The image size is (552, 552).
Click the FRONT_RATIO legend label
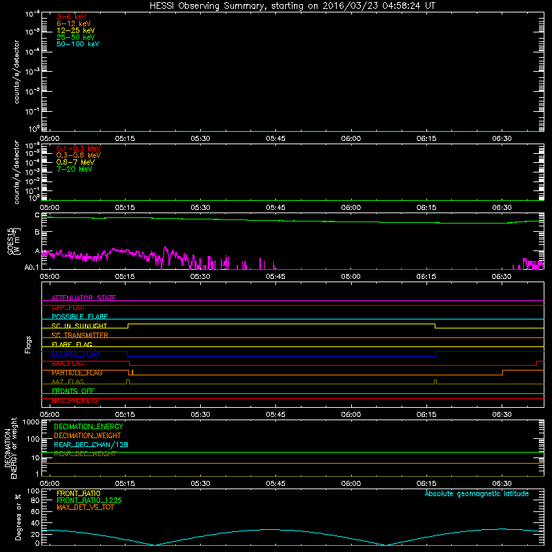pyautogui.click(x=79, y=493)
